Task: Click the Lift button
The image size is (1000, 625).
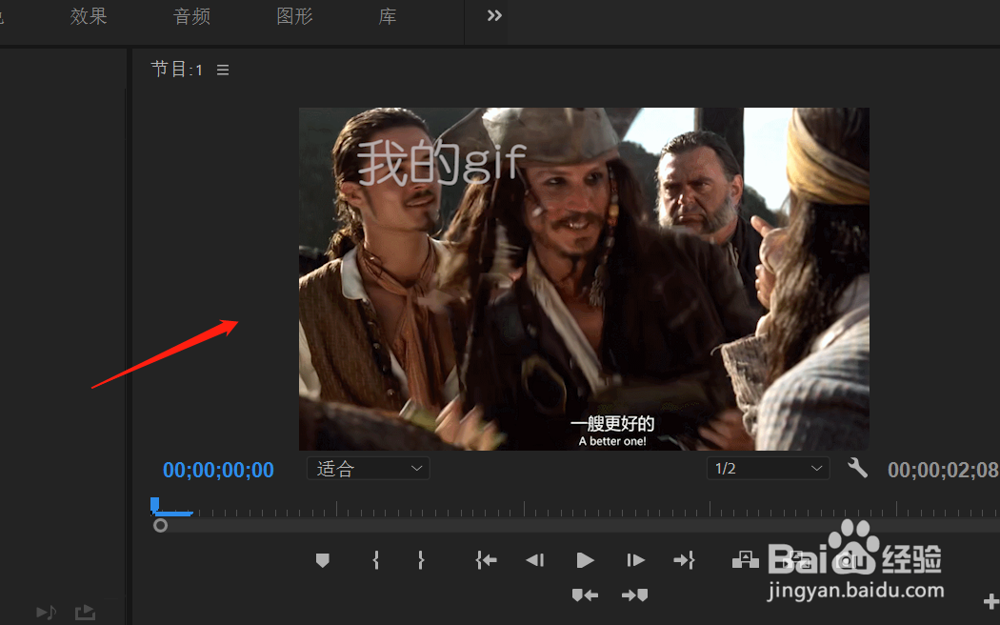Action: click(x=746, y=560)
